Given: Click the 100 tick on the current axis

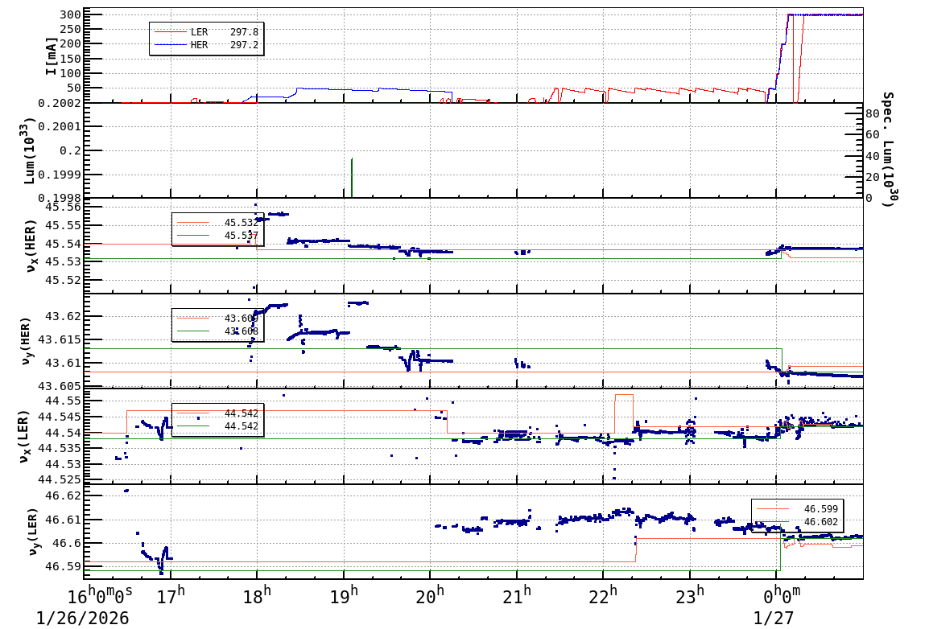Looking at the screenshot, I should (x=71, y=73).
